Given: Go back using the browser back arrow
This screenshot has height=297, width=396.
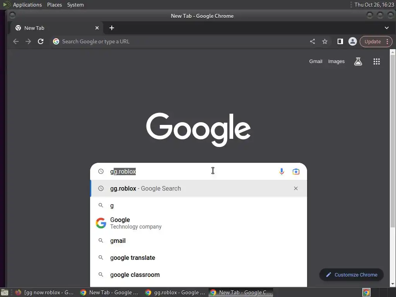Looking at the screenshot, I should (15, 41).
